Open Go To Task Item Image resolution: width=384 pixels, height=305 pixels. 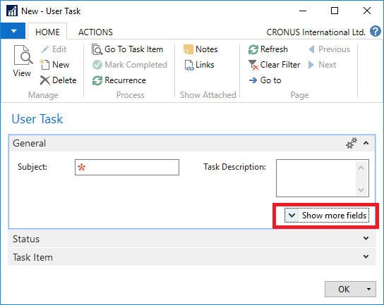point(127,49)
